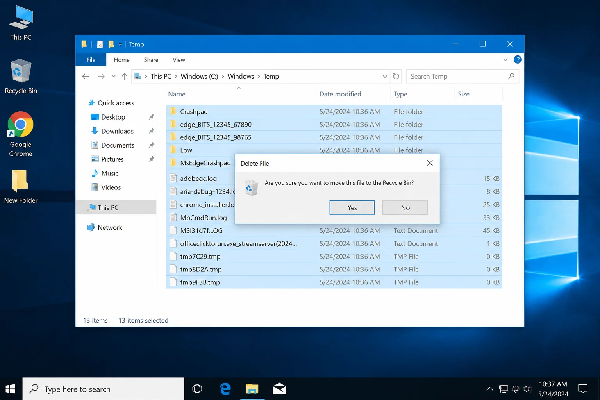Open Task View on the taskbar
Image resolution: width=600 pixels, height=400 pixels.
197,389
